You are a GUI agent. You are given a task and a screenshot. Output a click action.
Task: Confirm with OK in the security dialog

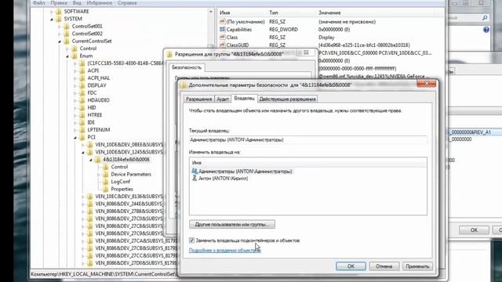tap(351, 266)
